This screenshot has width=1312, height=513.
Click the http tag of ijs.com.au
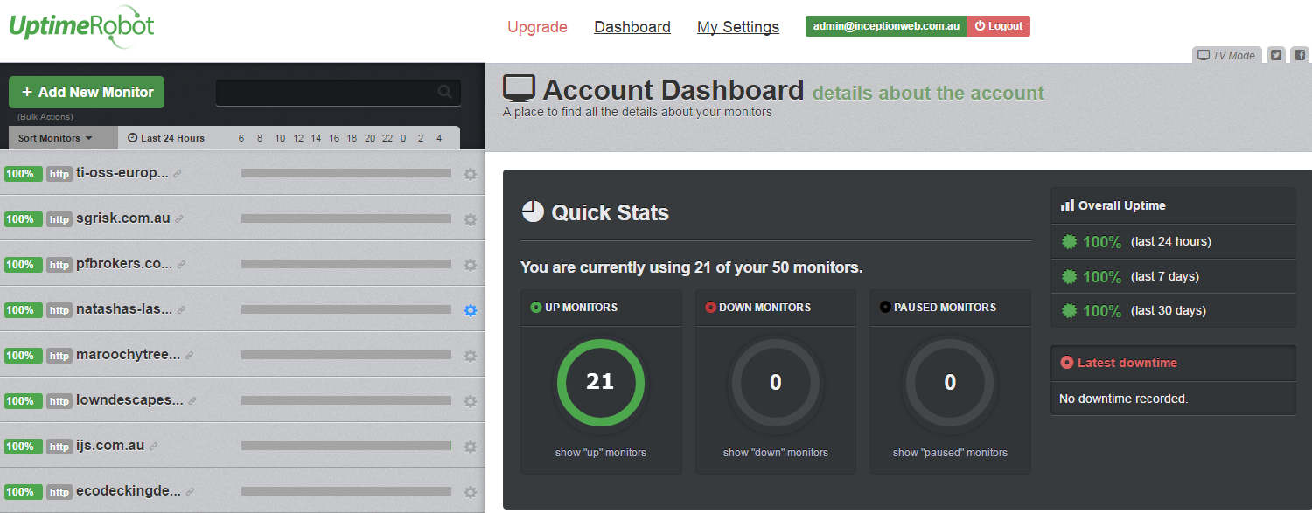click(x=59, y=447)
